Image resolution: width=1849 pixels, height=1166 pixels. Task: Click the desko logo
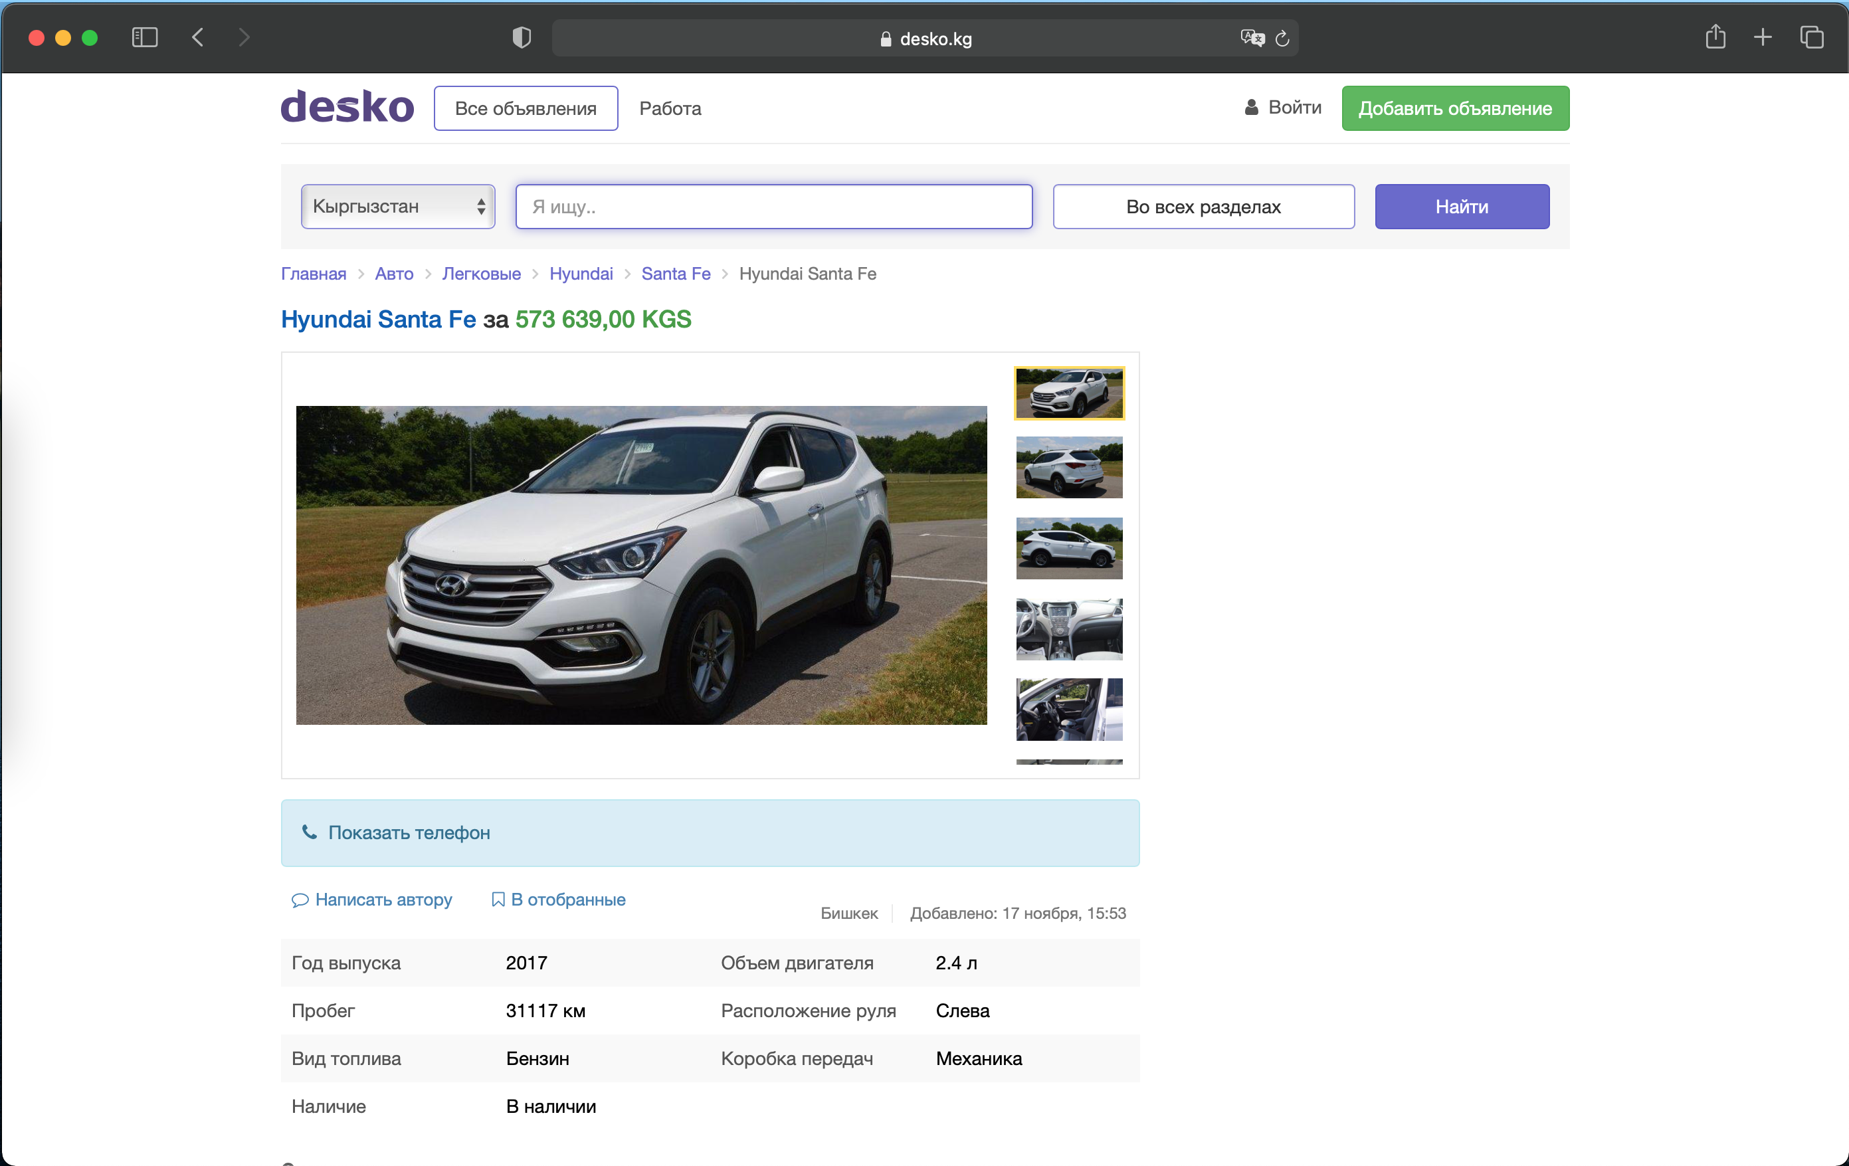pos(348,108)
